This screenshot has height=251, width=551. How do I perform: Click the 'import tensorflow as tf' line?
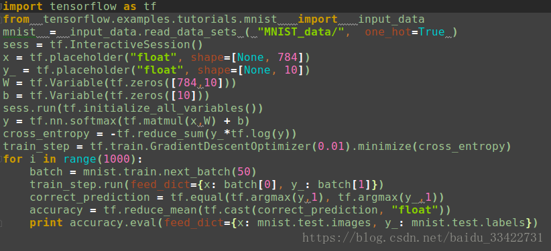pos(80,6)
